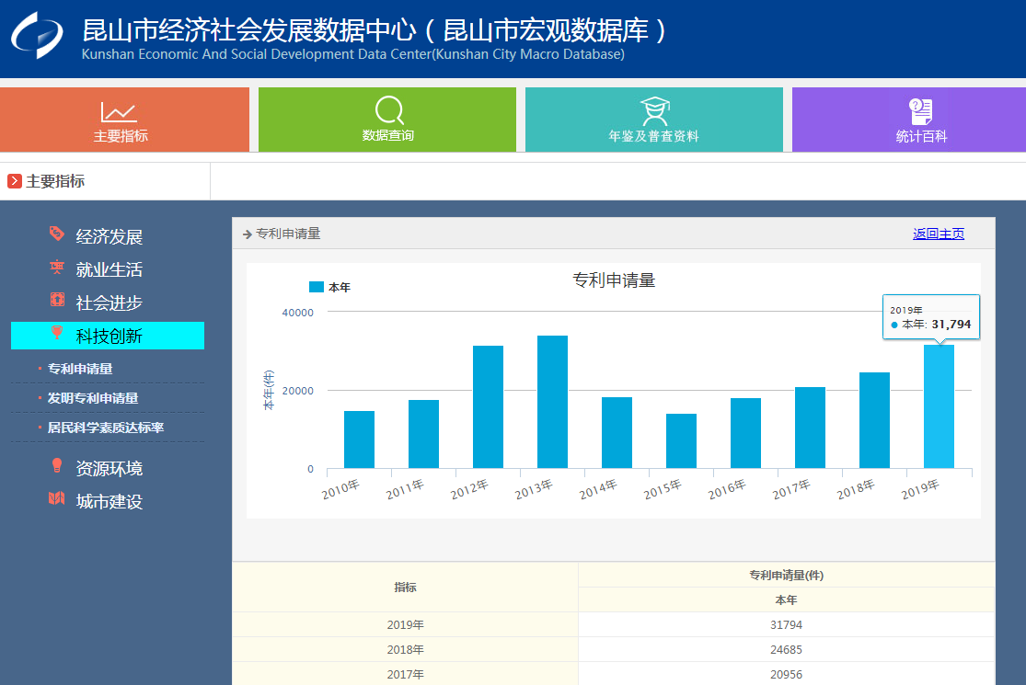
Task: Click the document icon for 统计百科
Action: [x=920, y=111]
